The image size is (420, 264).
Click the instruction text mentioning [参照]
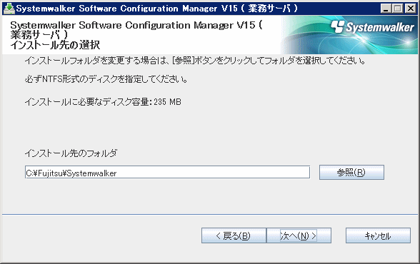[x=195, y=61]
